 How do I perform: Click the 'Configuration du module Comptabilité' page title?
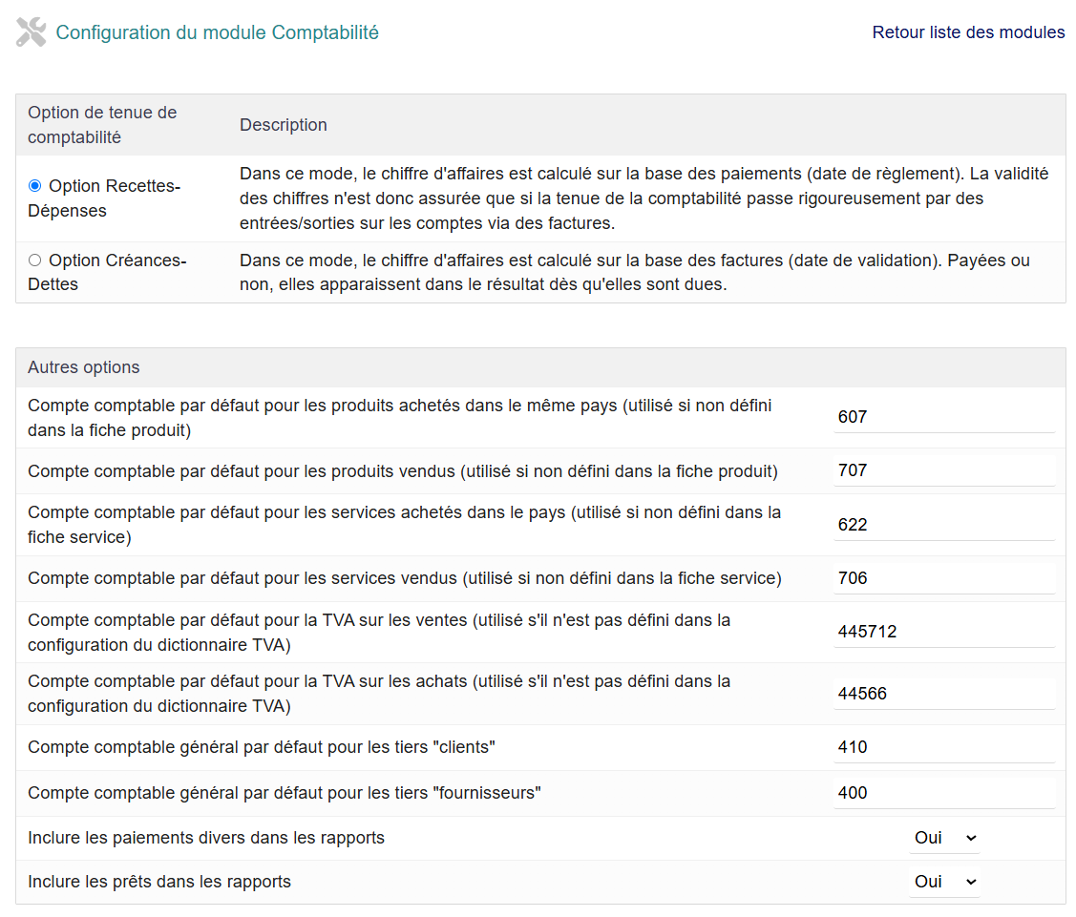point(217,32)
